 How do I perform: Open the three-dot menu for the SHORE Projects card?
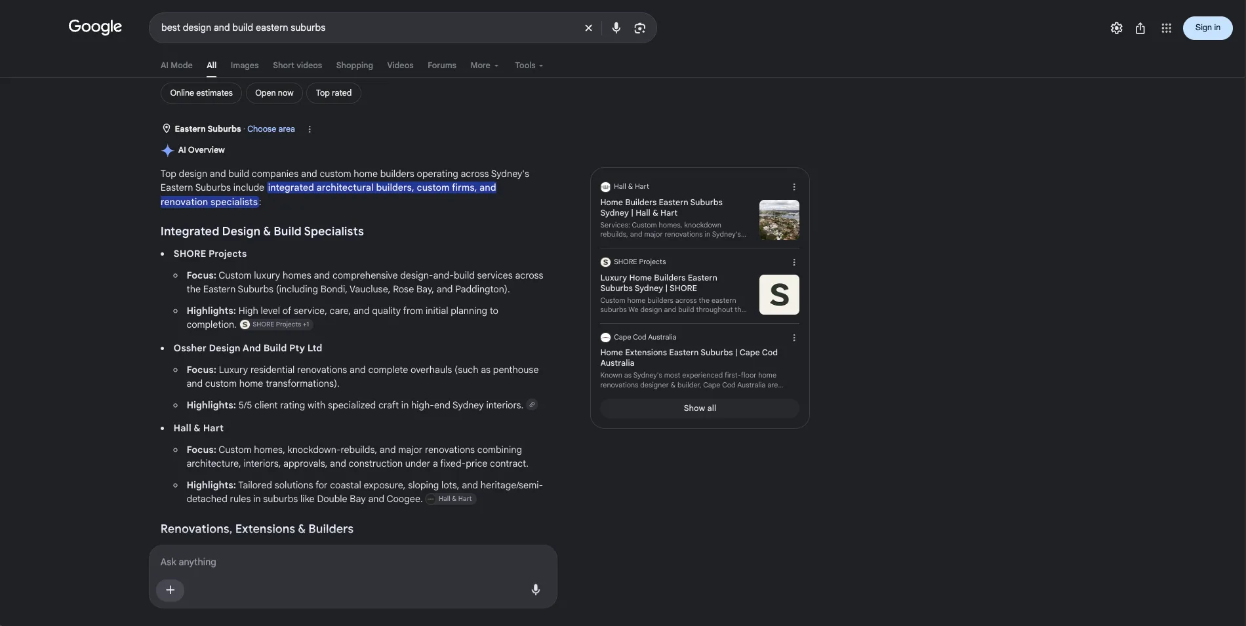794,262
